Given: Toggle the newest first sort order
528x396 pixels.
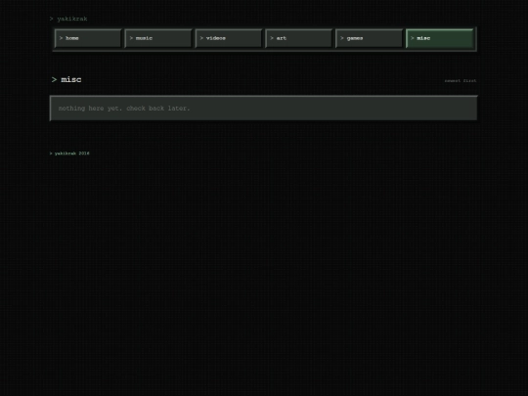Looking at the screenshot, I should [x=461, y=81].
